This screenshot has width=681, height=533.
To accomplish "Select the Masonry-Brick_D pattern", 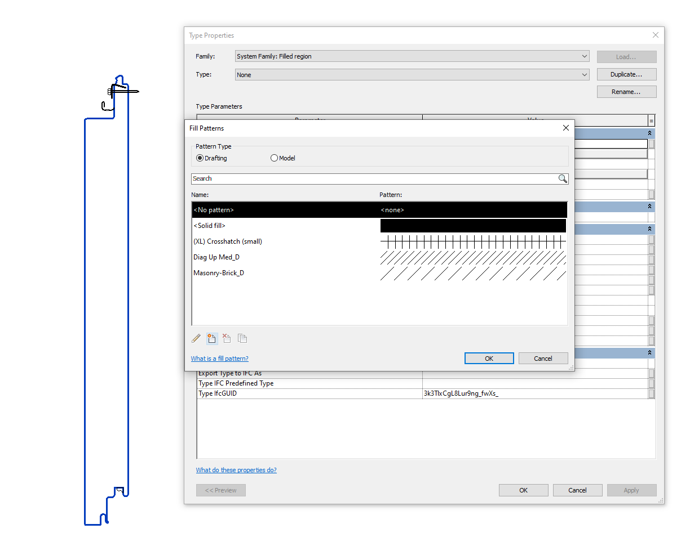I will [379, 273].
